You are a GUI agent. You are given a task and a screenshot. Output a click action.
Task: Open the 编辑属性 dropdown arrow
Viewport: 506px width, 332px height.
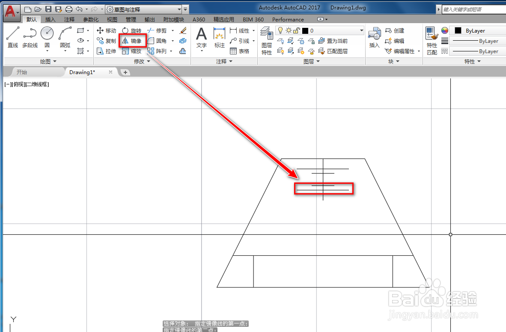pyautogui.click(x=419, y=51)
